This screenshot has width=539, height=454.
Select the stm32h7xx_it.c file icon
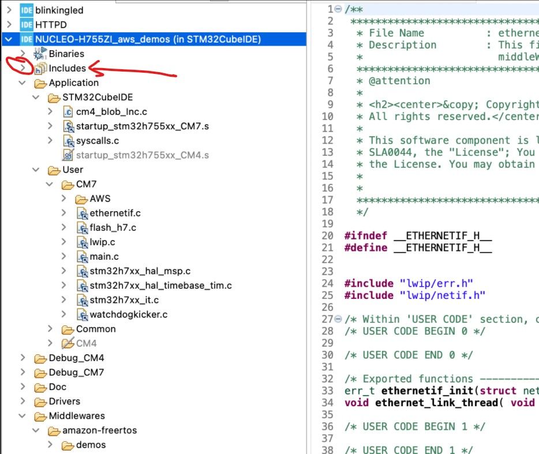[82, 300]
